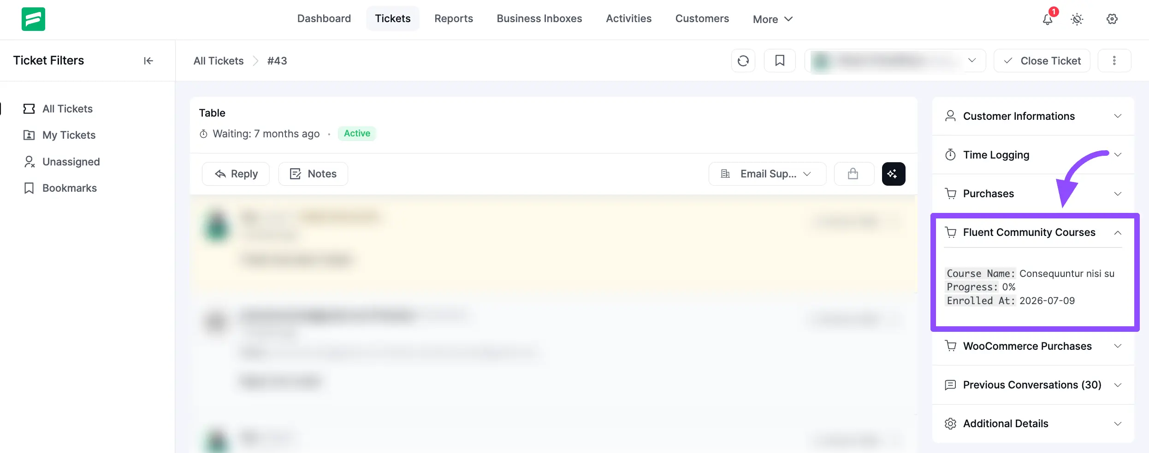This screenshot has width=1149, height=453.
Task: Open global settings gear icon
Action: pos(1112,19)
